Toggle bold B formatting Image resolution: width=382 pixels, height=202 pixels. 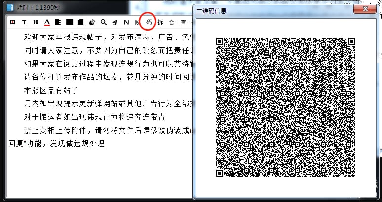tap(36, 22)
